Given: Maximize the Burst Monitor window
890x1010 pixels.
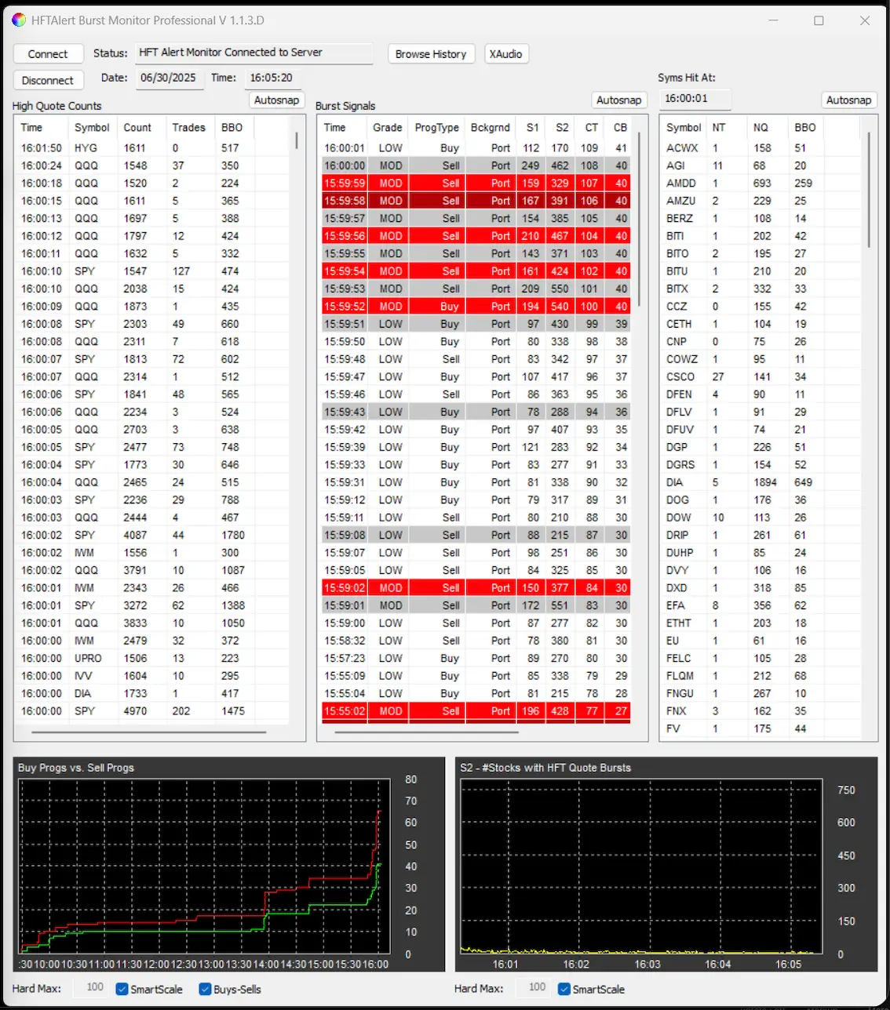Looking at the screenshot, I should point(819,20).
